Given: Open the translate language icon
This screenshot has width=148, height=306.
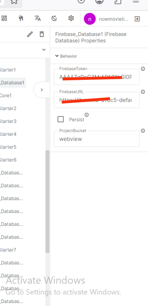Looking at the screenshot, I should point(38,18).
